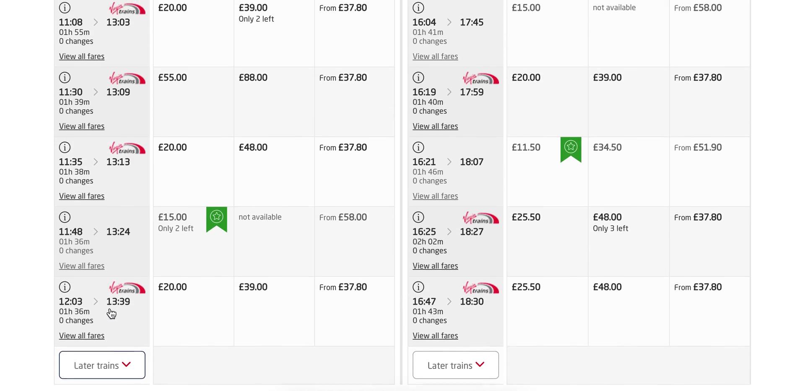Click the Virgin Trains logo on the 16:47 service
The width and height of the screenshot is (805, 391).
[x=480, y=288]
